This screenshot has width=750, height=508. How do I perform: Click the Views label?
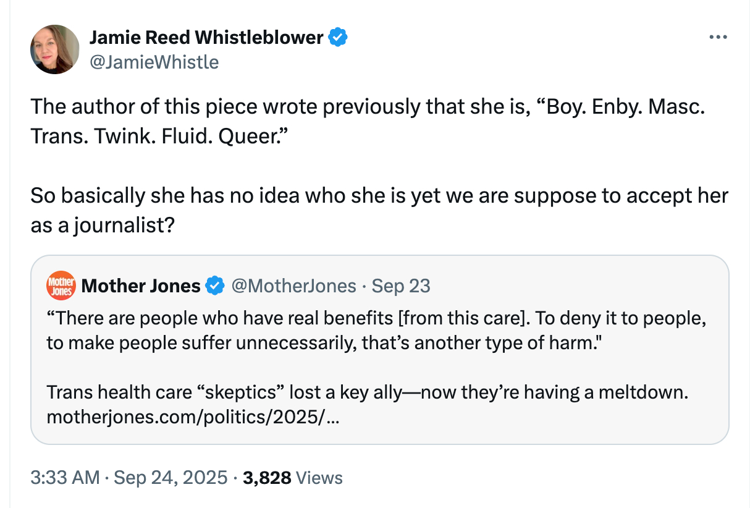[x=319, y=478]
